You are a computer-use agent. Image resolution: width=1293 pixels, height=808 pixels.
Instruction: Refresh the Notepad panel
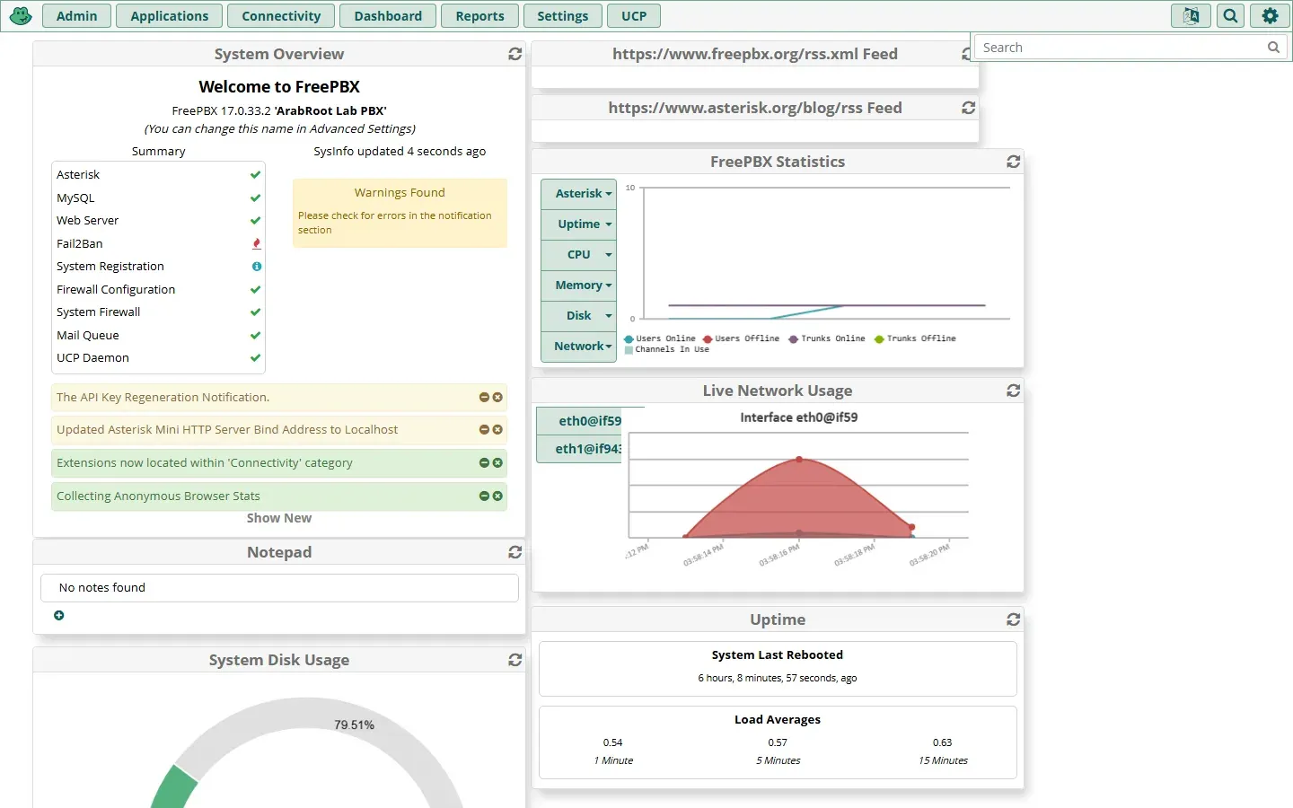515,552
